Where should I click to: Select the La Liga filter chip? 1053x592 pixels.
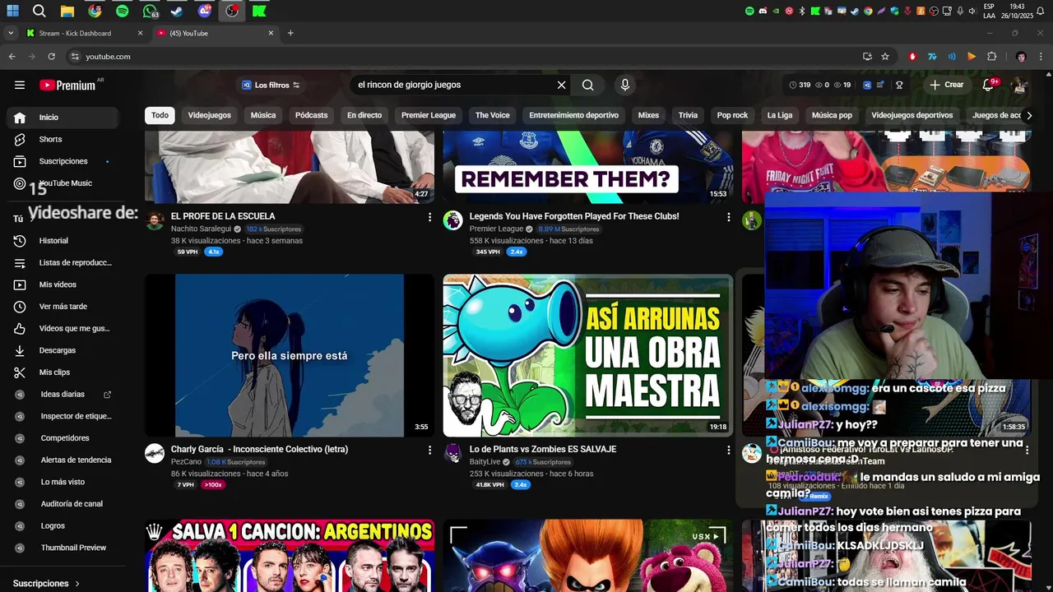(780, 115)
